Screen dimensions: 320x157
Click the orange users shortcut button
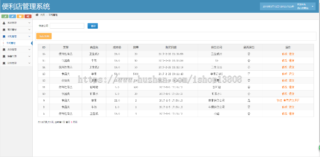click(20, 16)
